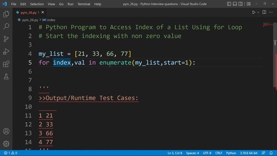Open the Search view in activity bar
The width and height of the screenshot is (277, 156).
(x=6, y=26)
